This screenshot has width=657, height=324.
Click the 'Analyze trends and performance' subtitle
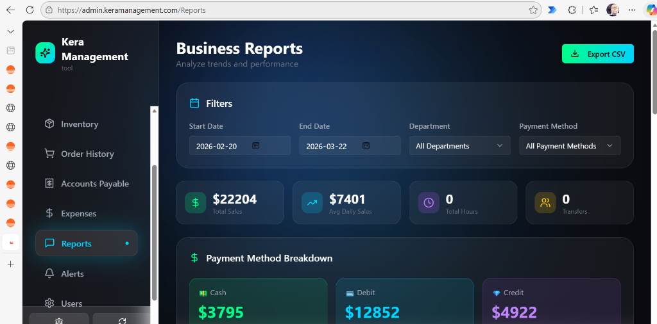click(x=237, y=64)
